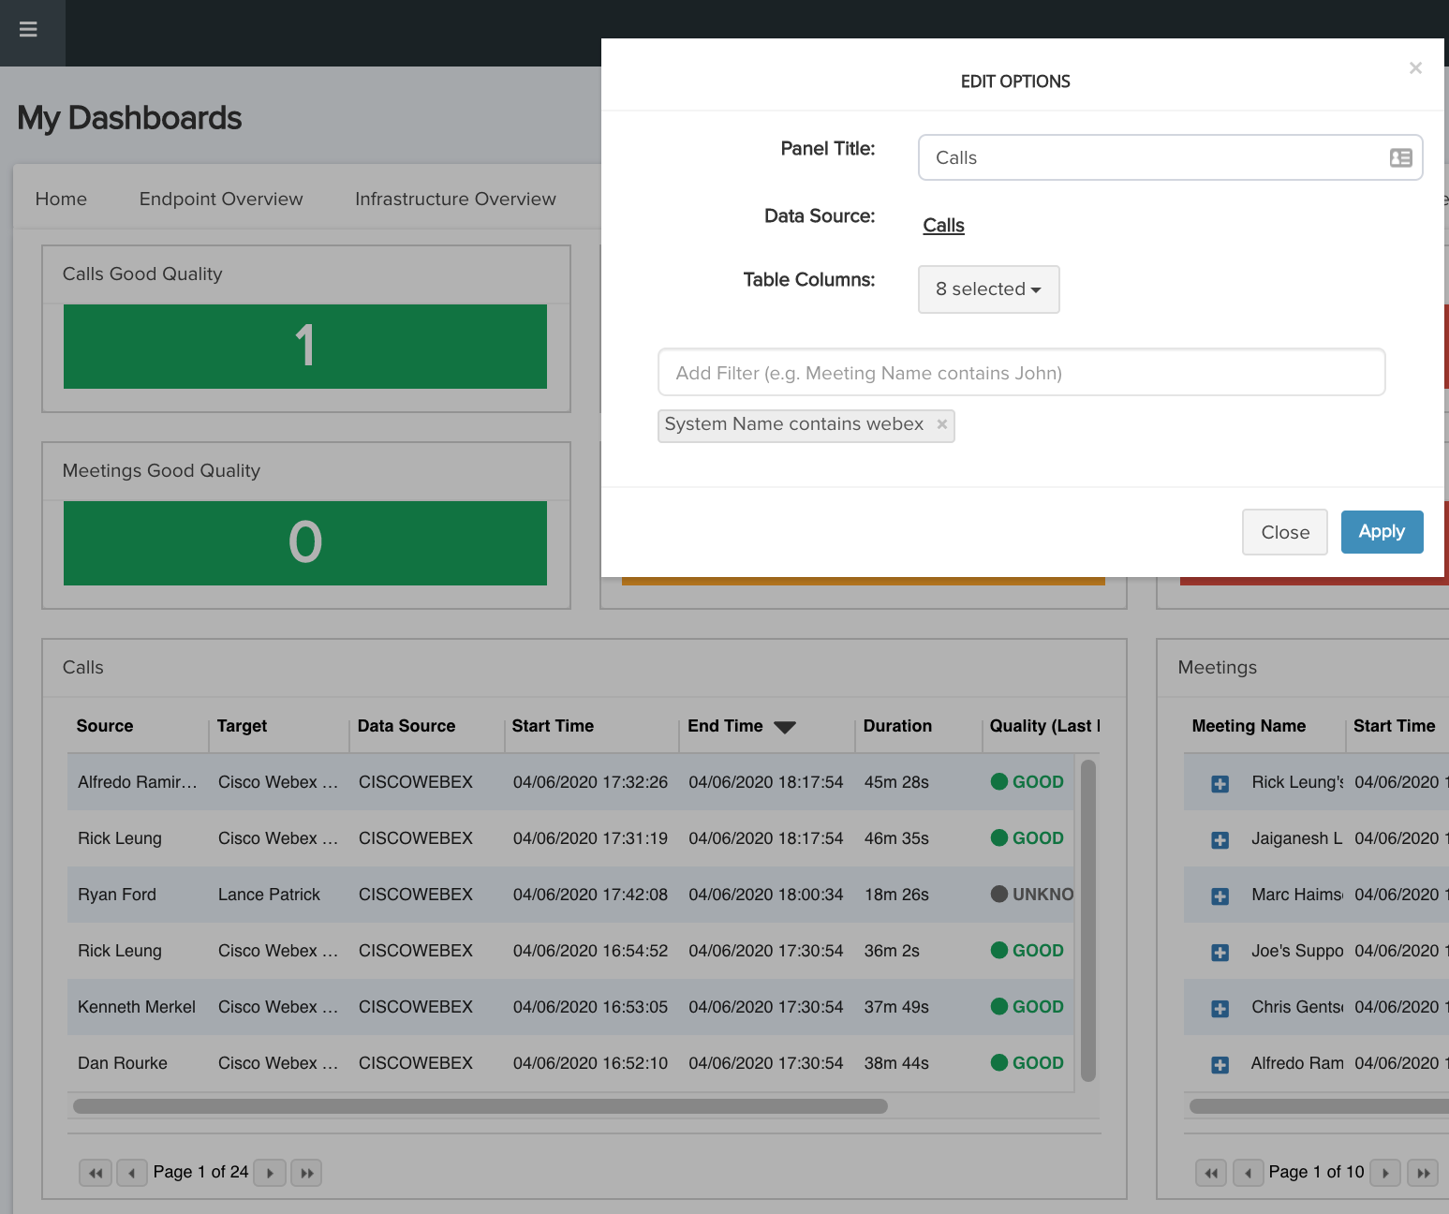
Task: Go to last page of Calls table
Action: (306, 1173)
